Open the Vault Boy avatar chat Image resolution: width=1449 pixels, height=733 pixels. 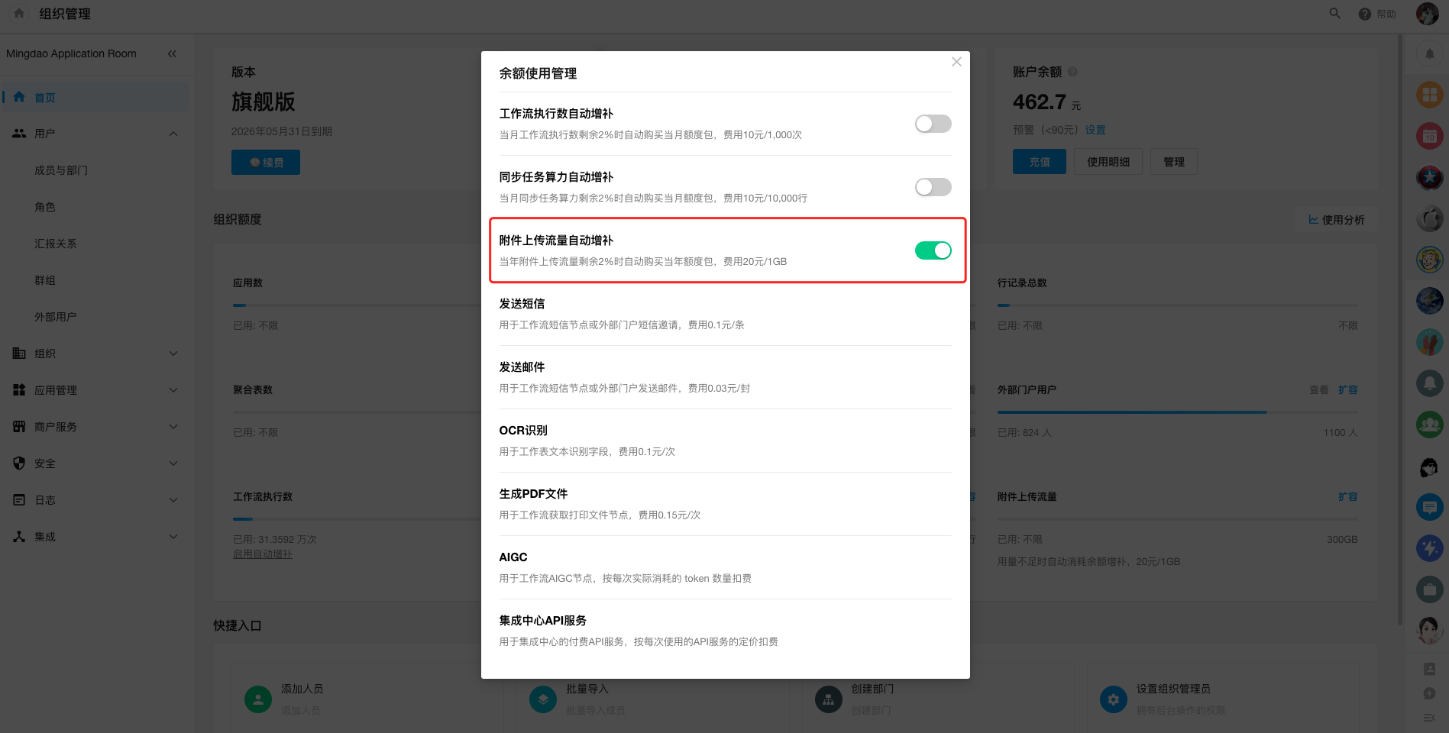tap(1430, 260)
